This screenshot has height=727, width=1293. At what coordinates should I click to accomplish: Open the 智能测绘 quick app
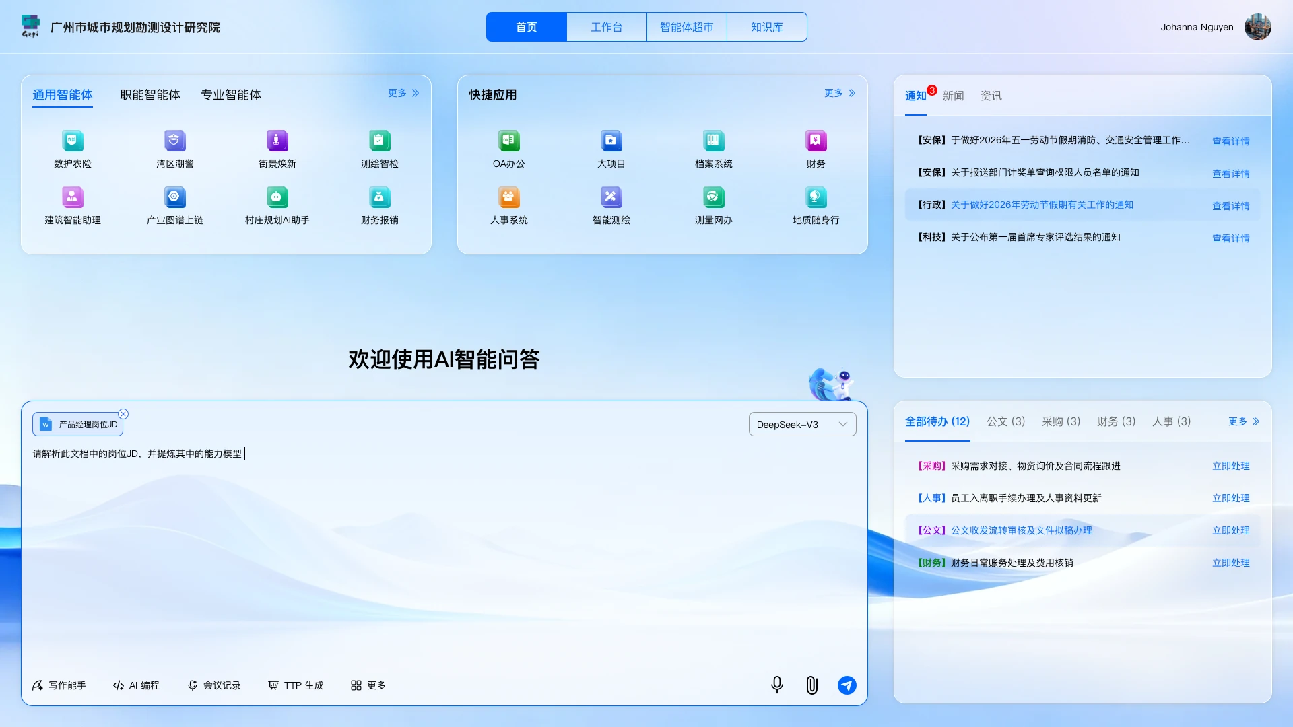[611, 197]
